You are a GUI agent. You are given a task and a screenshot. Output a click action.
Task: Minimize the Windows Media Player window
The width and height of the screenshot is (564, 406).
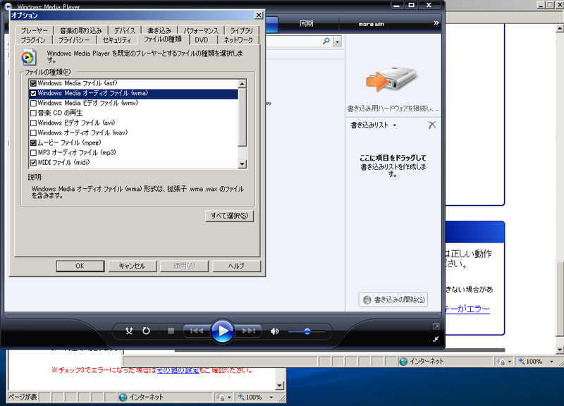tap(397, 5)
